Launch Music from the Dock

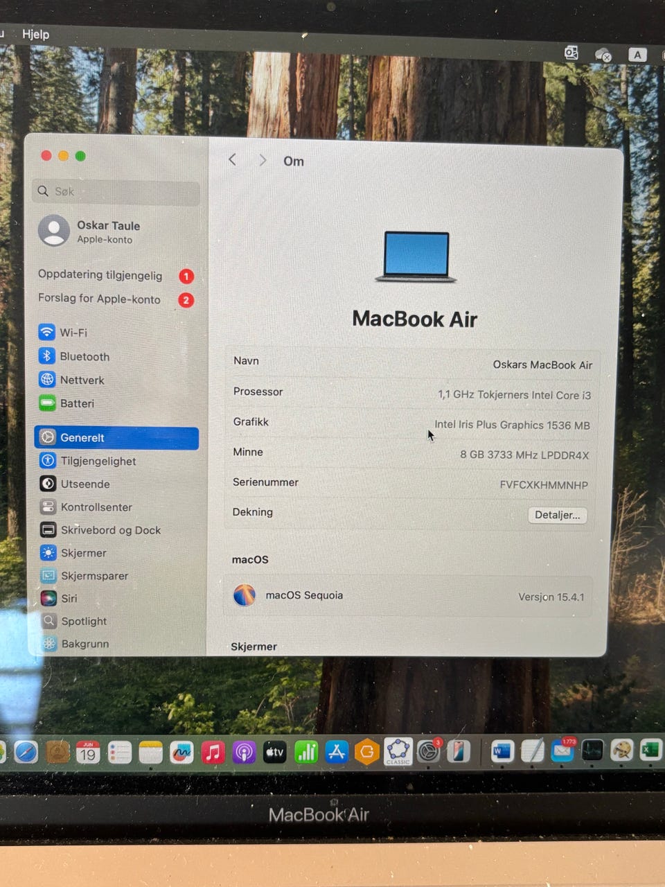point(213,752)
